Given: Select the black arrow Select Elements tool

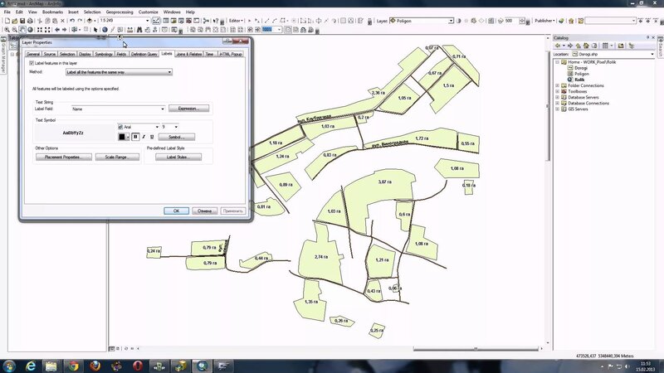Looking at the screenshot, I should pyautogui.click(x=95, y=30).
